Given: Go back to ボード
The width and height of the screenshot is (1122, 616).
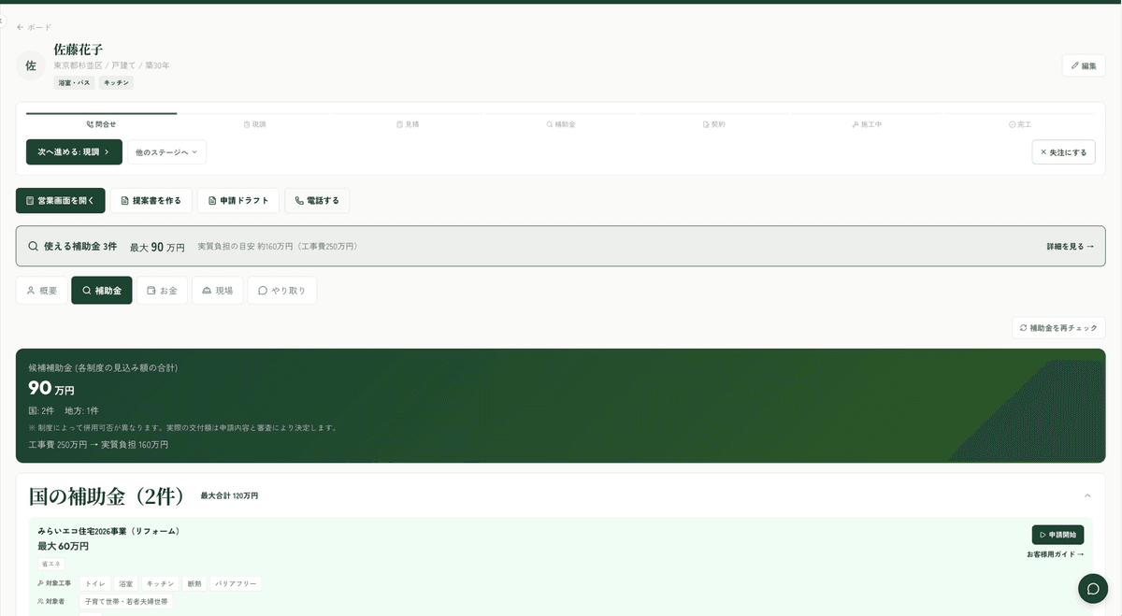Looking at the screenshot, I should [x=35, y=27].
